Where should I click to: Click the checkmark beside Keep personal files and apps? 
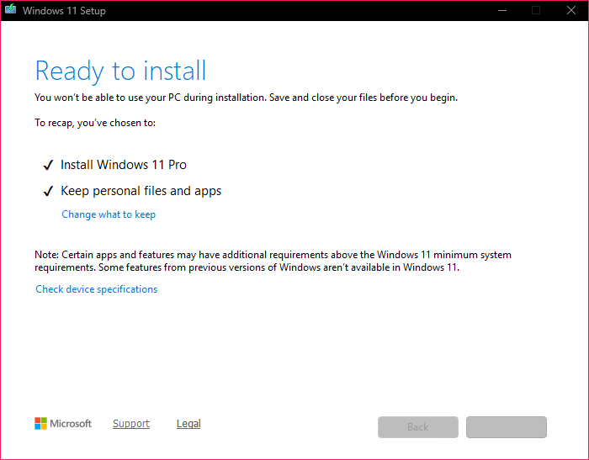(x=48, y=192)
